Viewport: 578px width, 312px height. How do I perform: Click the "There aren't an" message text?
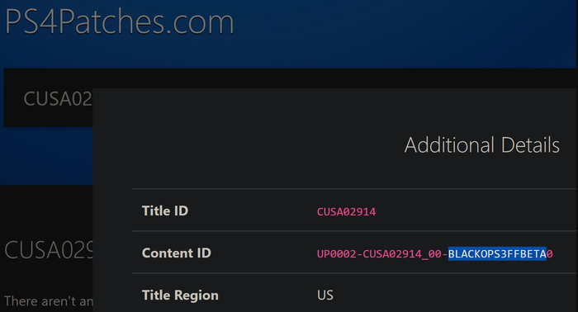49,301
